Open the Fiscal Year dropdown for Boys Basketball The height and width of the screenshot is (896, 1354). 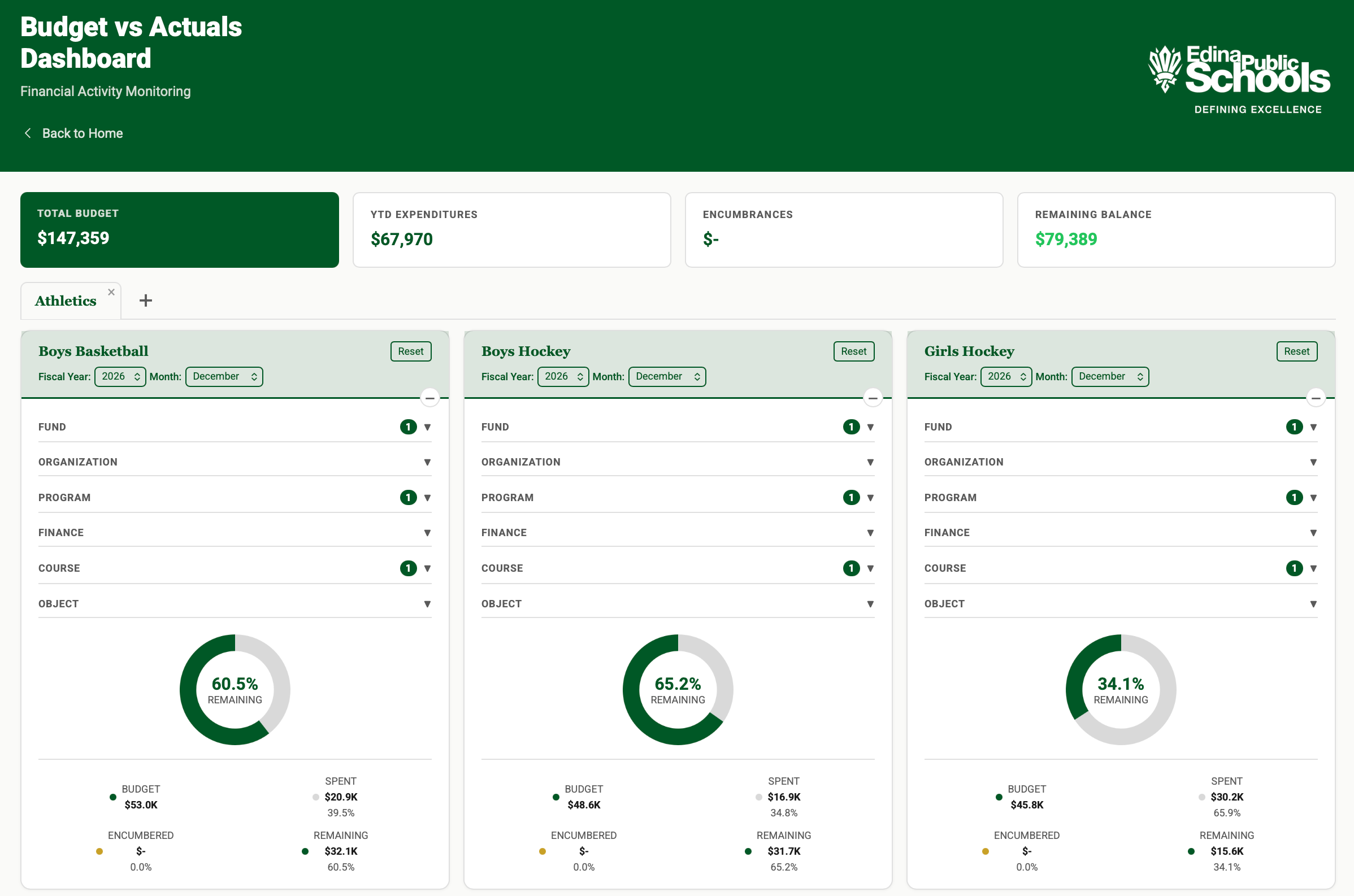119,376
